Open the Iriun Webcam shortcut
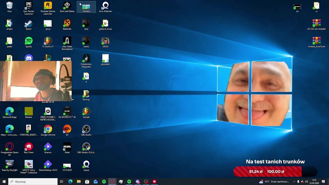This screenshot has width=329, height=185. click(x=105, y=7)
